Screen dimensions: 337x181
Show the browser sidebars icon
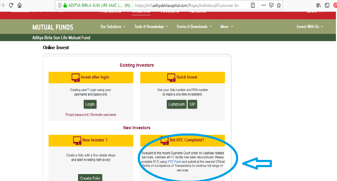coord(327,5)
